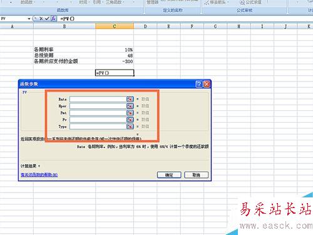Select column E header
The height and width of the screenshot is (235, 313).
coord(168,26)
